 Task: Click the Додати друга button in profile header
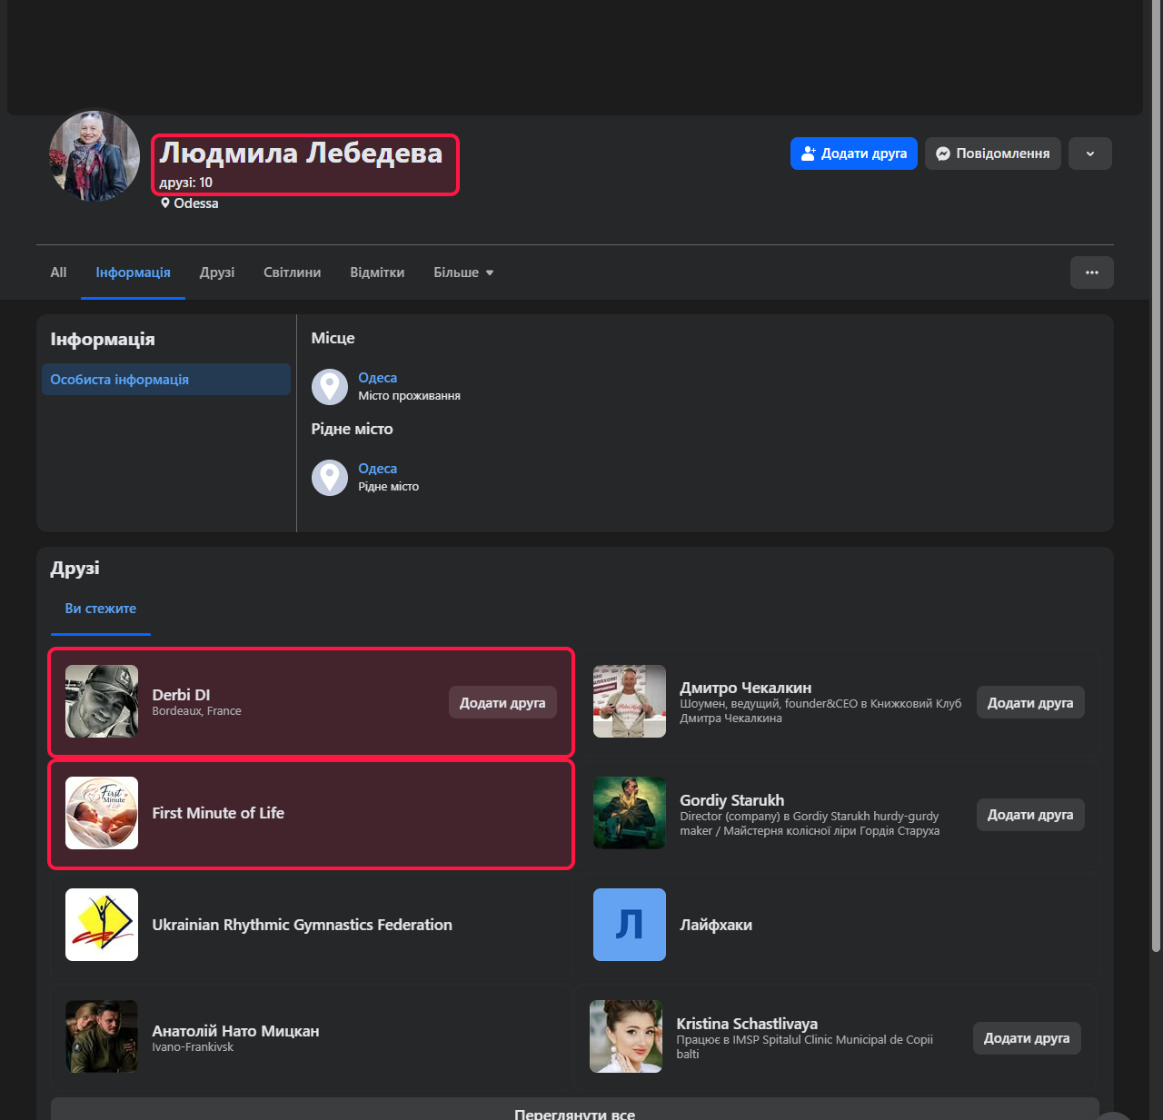(854, 154)
